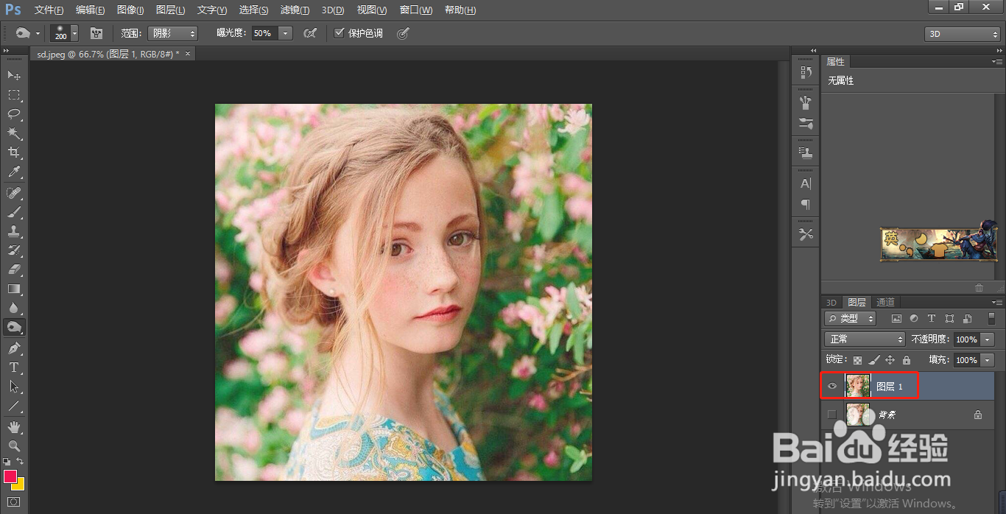Open the brush panel toggle icon
This screenshot has width=1006, height=514.
(96, 33)
